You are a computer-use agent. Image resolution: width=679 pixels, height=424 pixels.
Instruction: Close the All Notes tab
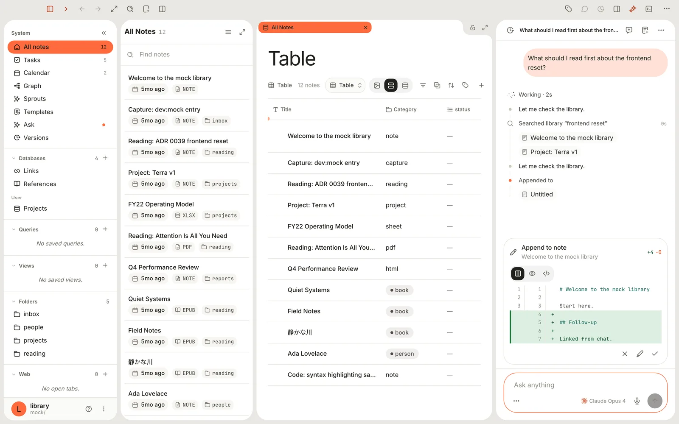pos(365,28)
